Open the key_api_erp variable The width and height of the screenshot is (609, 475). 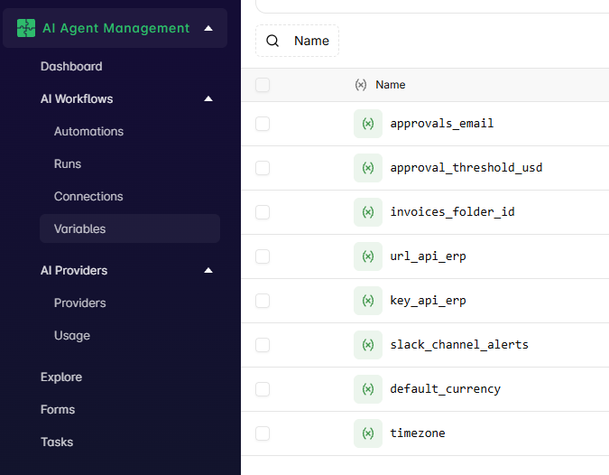click(428, 301)
